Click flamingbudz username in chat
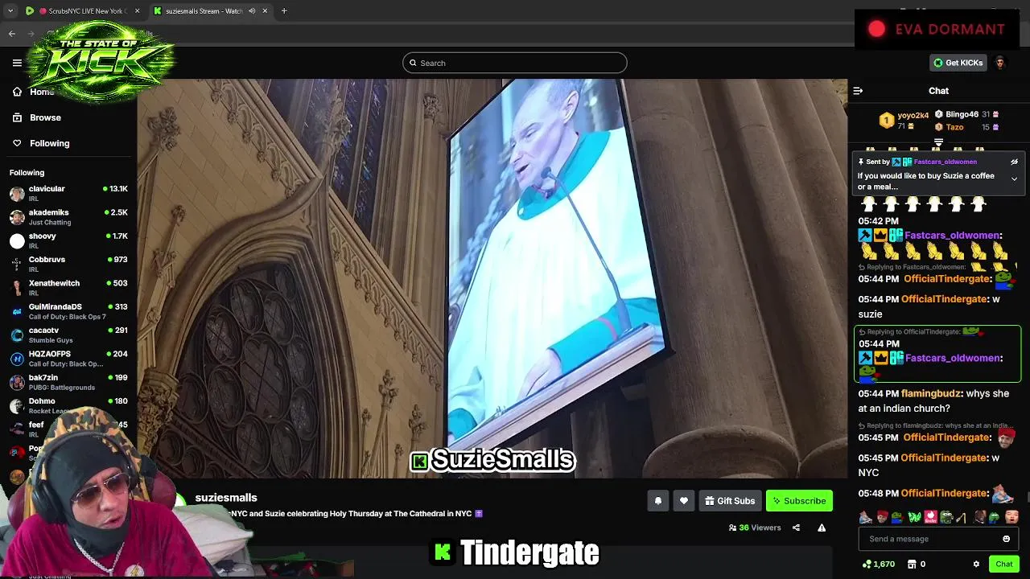Screen dimensions: 1030x579 coord(931,393)
